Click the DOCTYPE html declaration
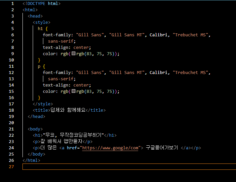 tap(42, 3)
